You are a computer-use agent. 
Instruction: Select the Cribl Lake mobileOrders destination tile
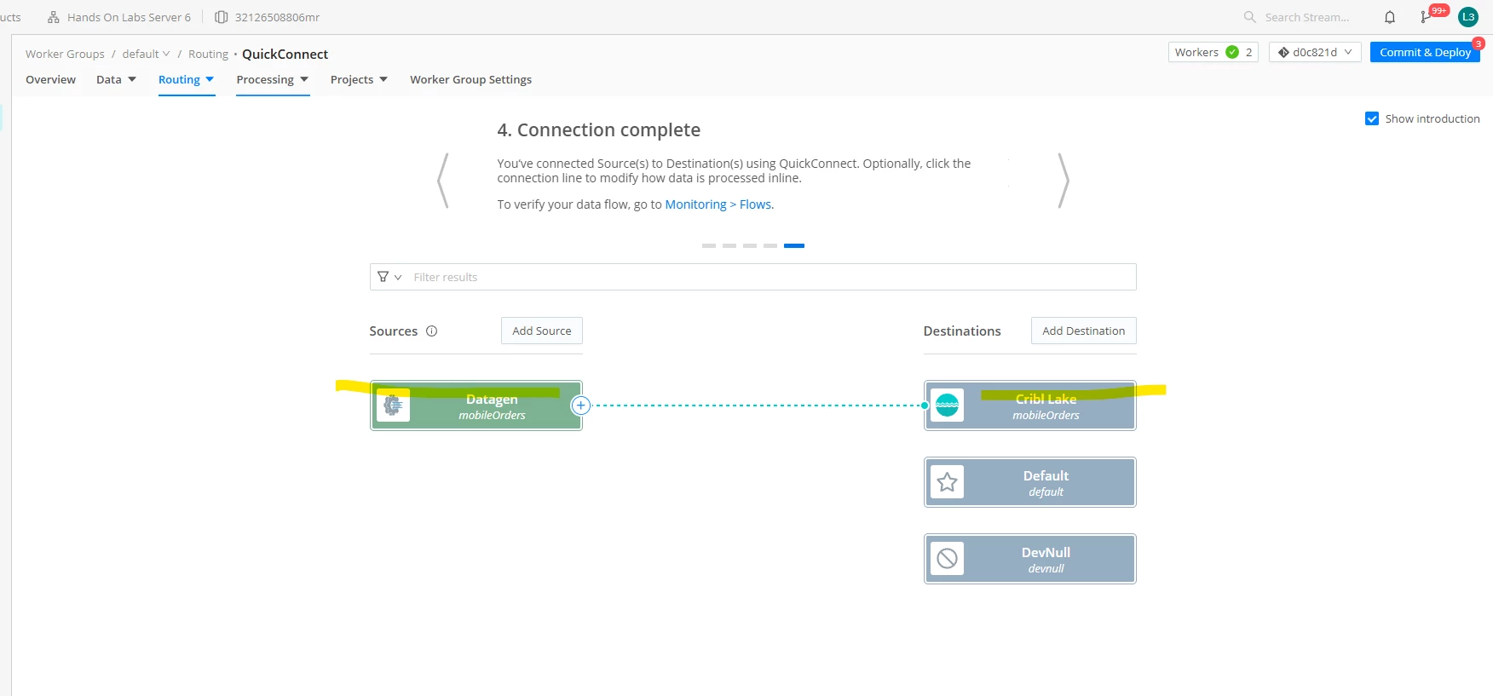1030,406
